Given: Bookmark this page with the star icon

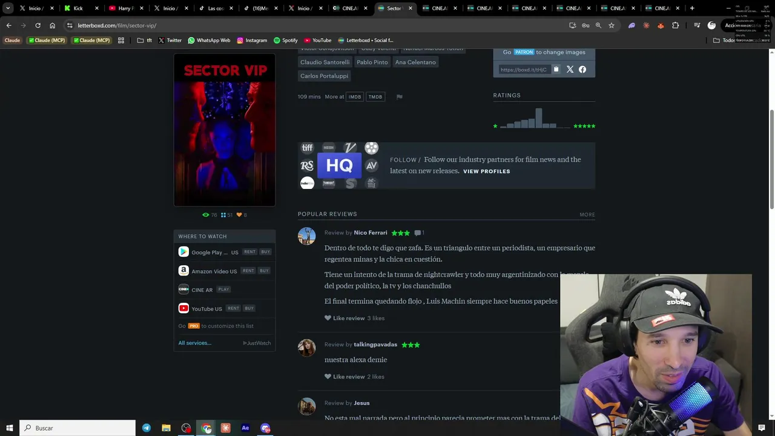Looking at the screenshot, I should 612,25.
